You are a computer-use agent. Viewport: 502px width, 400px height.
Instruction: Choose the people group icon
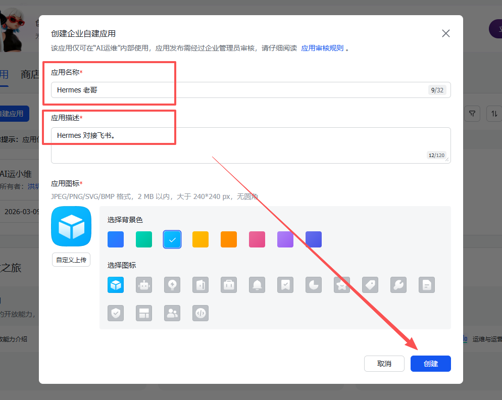[x=172, y=313]
